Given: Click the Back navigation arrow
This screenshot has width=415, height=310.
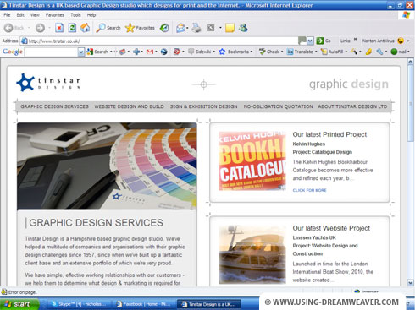Looking at the screenshot, I should coord(8,28).
